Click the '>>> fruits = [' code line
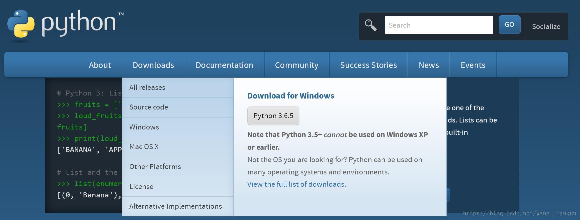The image size is (580, 220). (89, 105)
